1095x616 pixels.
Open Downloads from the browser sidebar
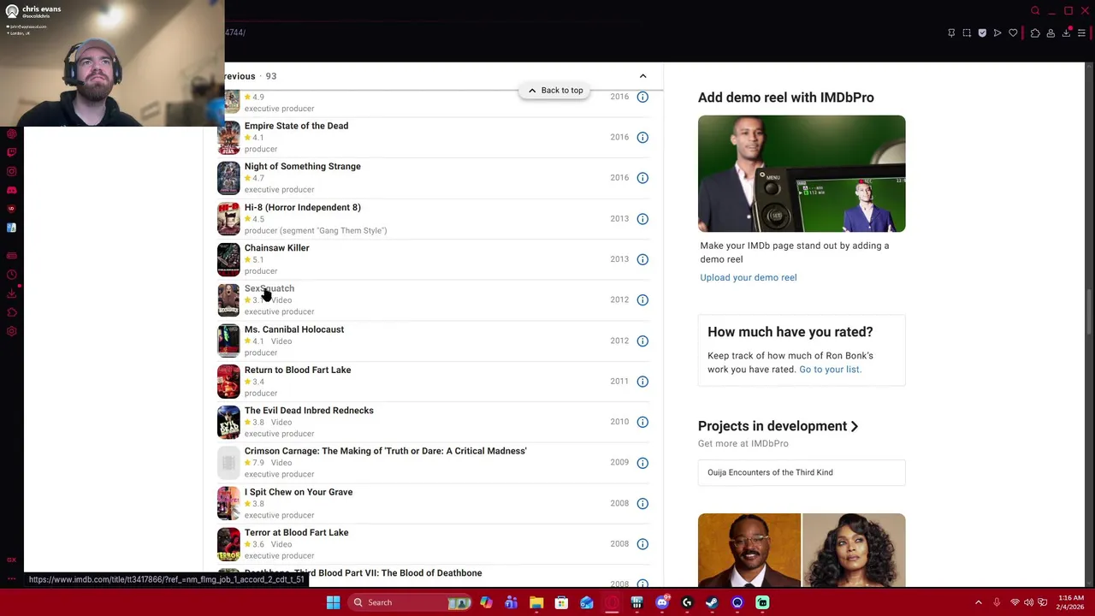coord(11,293)
